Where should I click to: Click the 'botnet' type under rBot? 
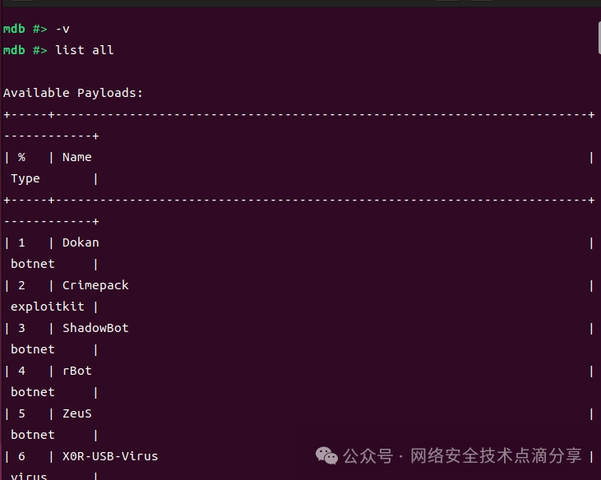[x=33, y=392]
